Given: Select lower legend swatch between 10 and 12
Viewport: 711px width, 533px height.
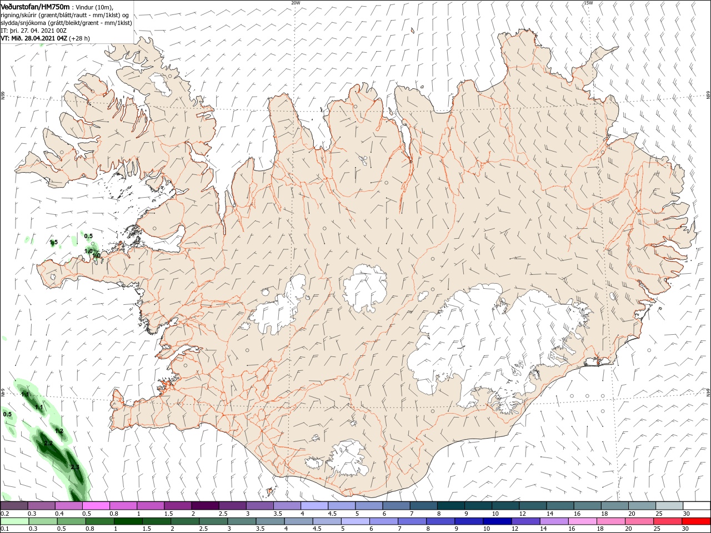Looking at the screenshot, I should tap(498, 521).
